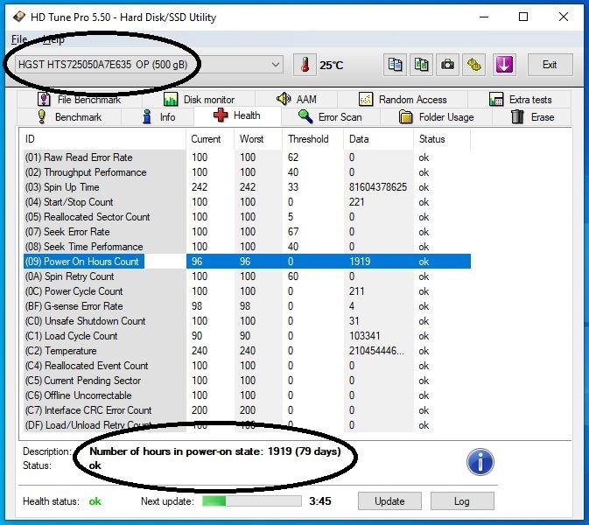Open the Info tab

[x=158, y=117]
